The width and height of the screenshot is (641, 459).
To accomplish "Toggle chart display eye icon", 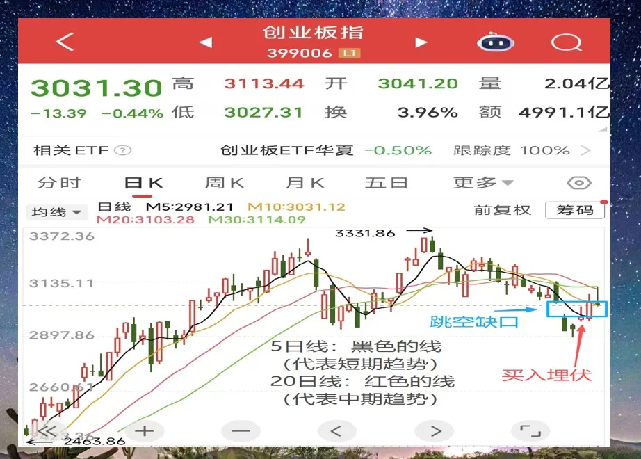I will [579, 183].
